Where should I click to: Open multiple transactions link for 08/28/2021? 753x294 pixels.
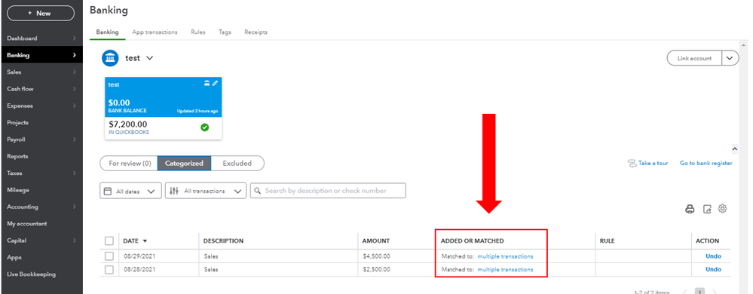(x=505, y=270)
